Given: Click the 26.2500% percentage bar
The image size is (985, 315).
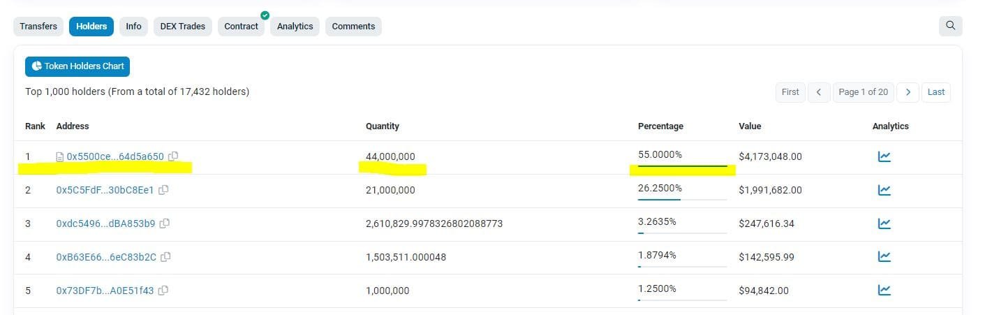Looking at the screenshot, I should click(x=682, y=200).
